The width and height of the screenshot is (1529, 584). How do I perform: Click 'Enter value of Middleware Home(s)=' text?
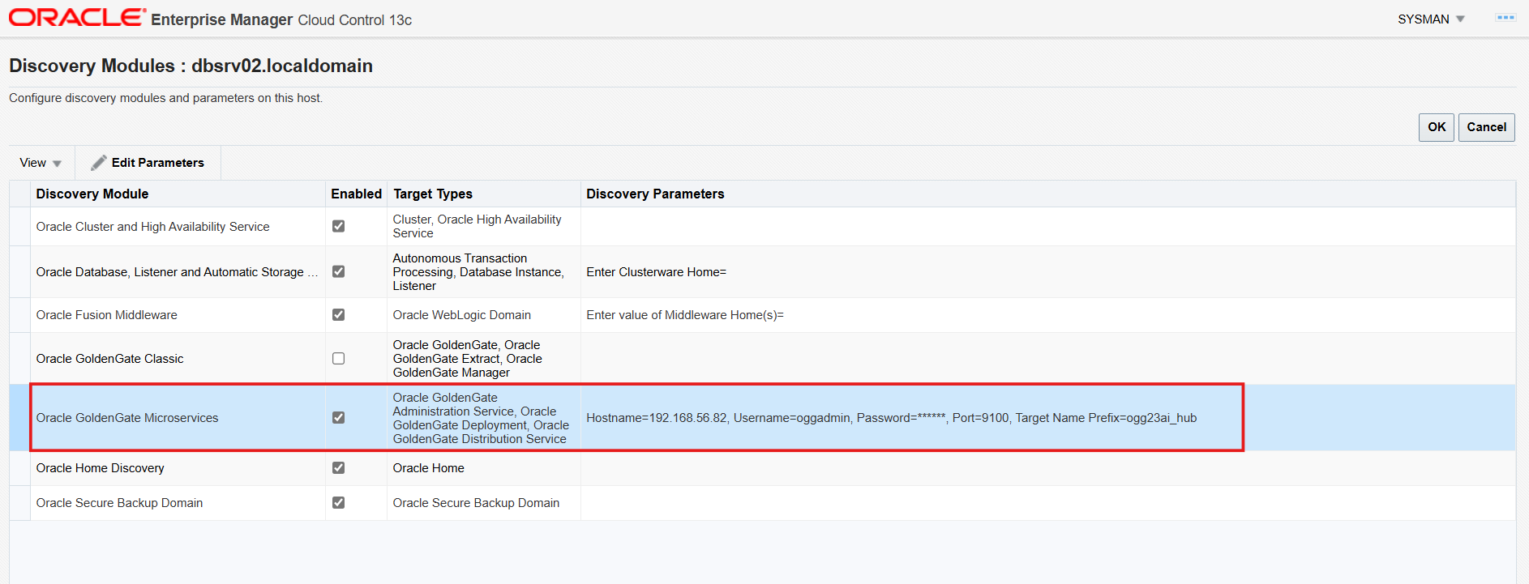tap(685, 315)
